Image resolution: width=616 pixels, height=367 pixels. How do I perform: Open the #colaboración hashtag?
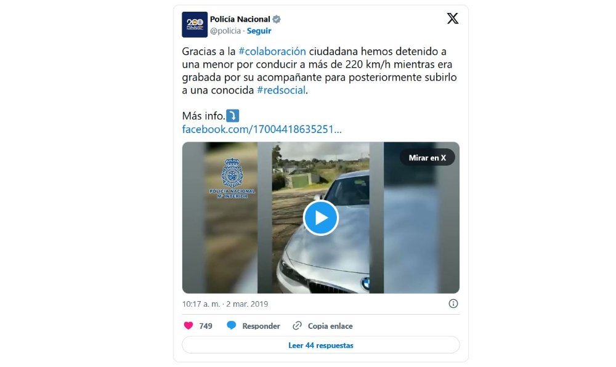pos(272,52)
